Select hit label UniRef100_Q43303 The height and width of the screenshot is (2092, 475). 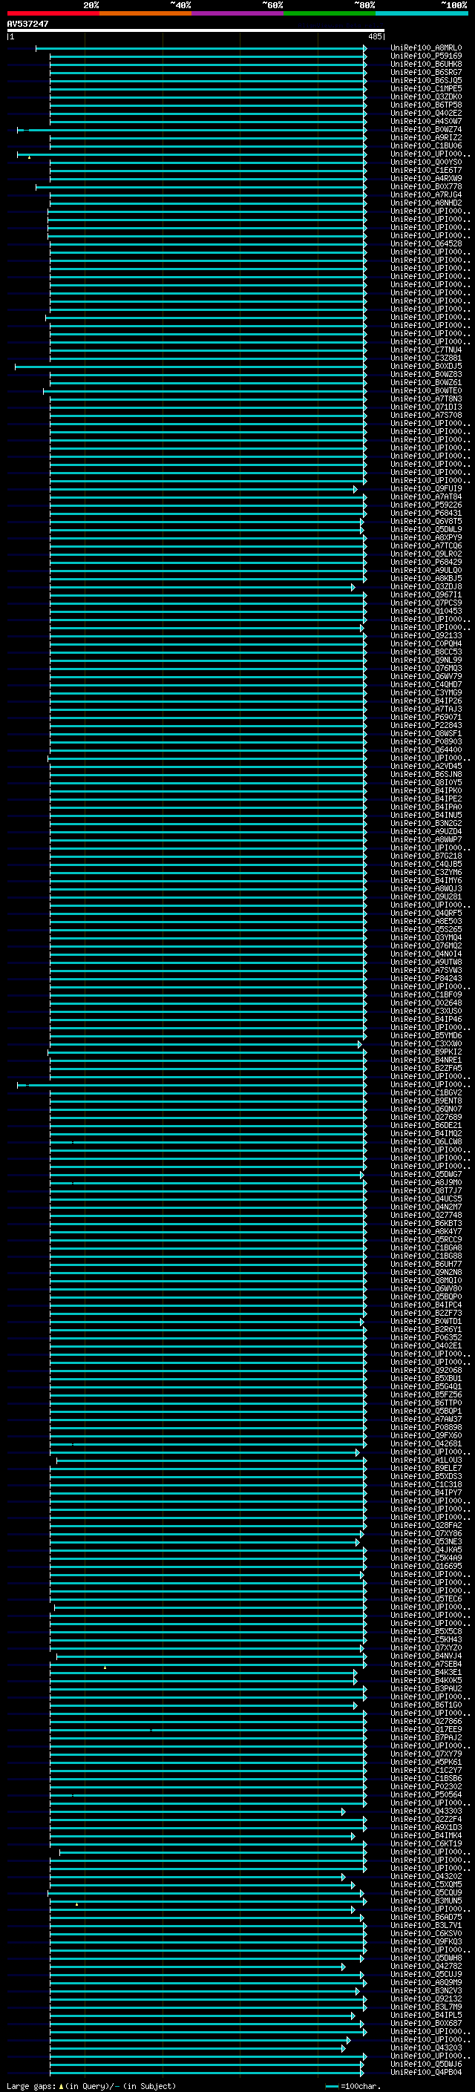pos(426,1811)
